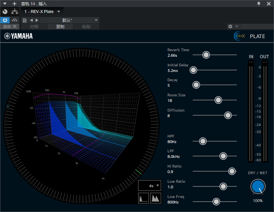Click the 2.66s Reverb Time value
Viewport: 274px width, 212px height.
(x=172, y=56)
